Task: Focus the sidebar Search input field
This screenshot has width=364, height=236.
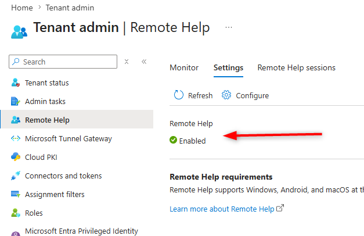Action: (63, 62)
